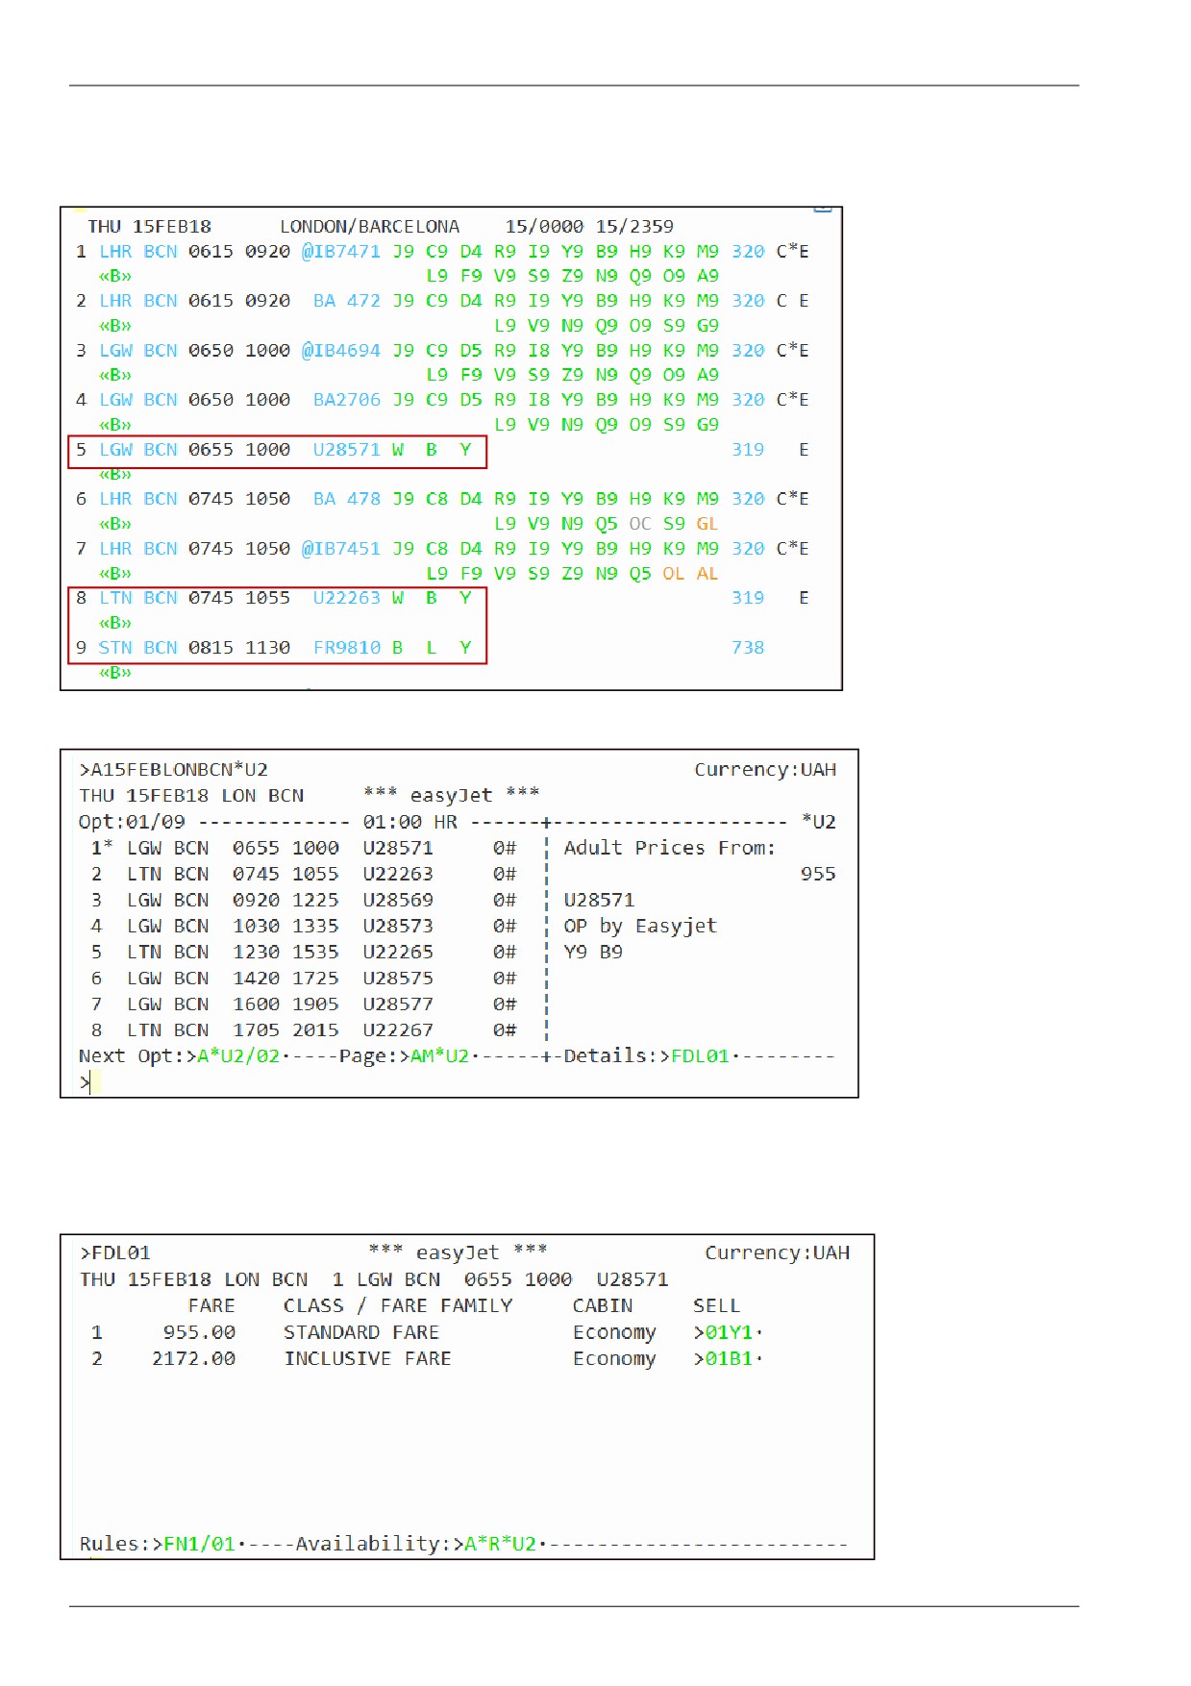Click the orange AL class under IB7451
This screenshot has width=1191, height=1686.
pyautogui.click(x=707, y=574)
